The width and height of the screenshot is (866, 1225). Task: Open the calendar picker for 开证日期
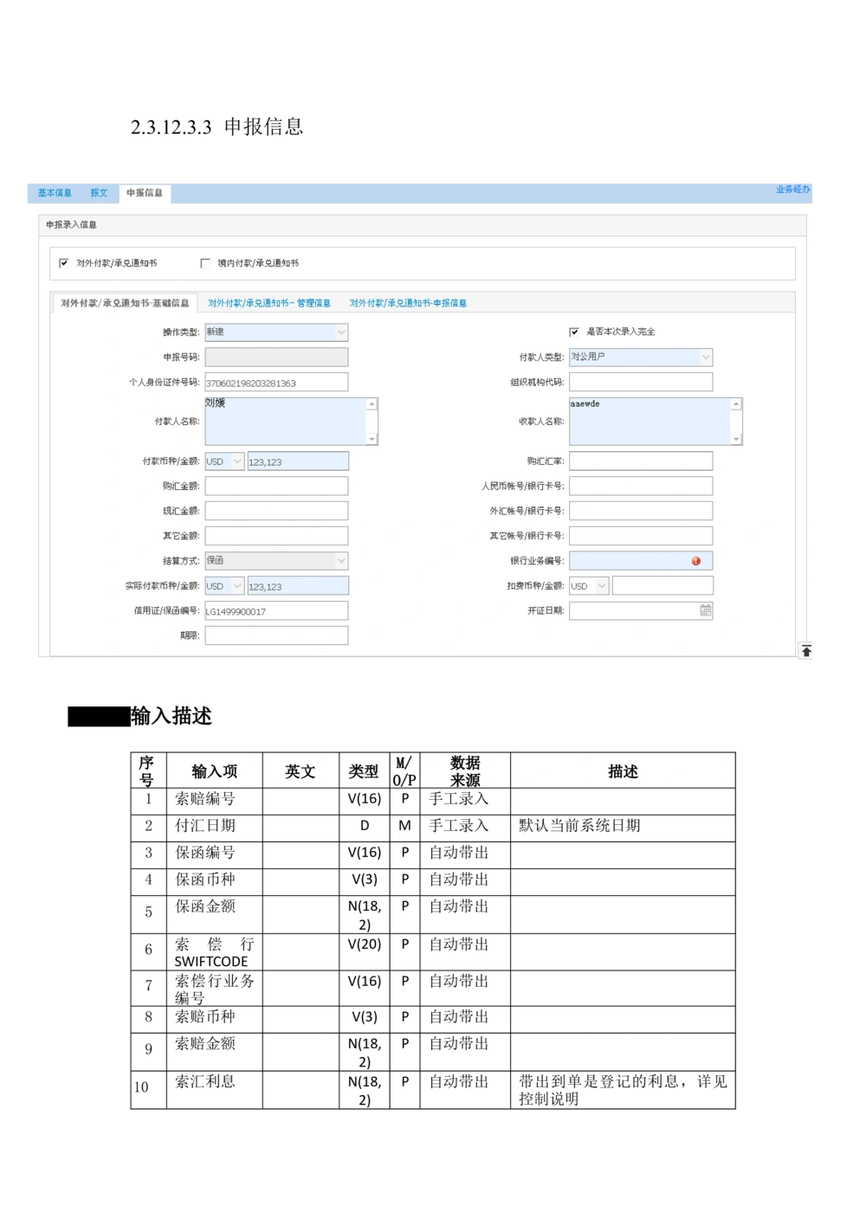click(x=705, y=610)
